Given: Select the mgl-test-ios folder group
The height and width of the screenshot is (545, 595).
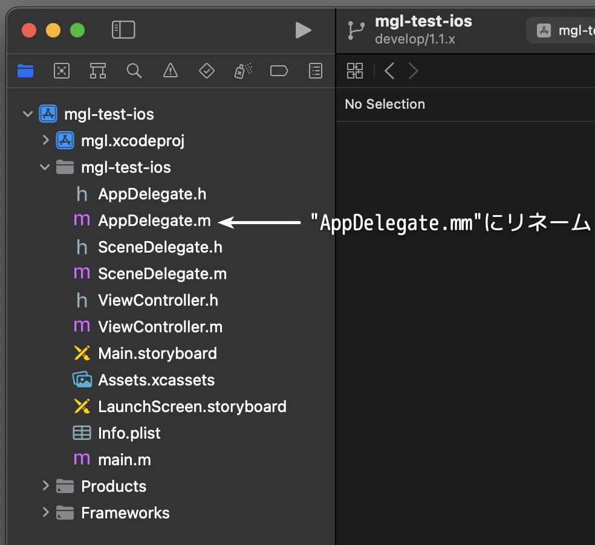Looking at the screenshot, I should [x=126, y=167].
